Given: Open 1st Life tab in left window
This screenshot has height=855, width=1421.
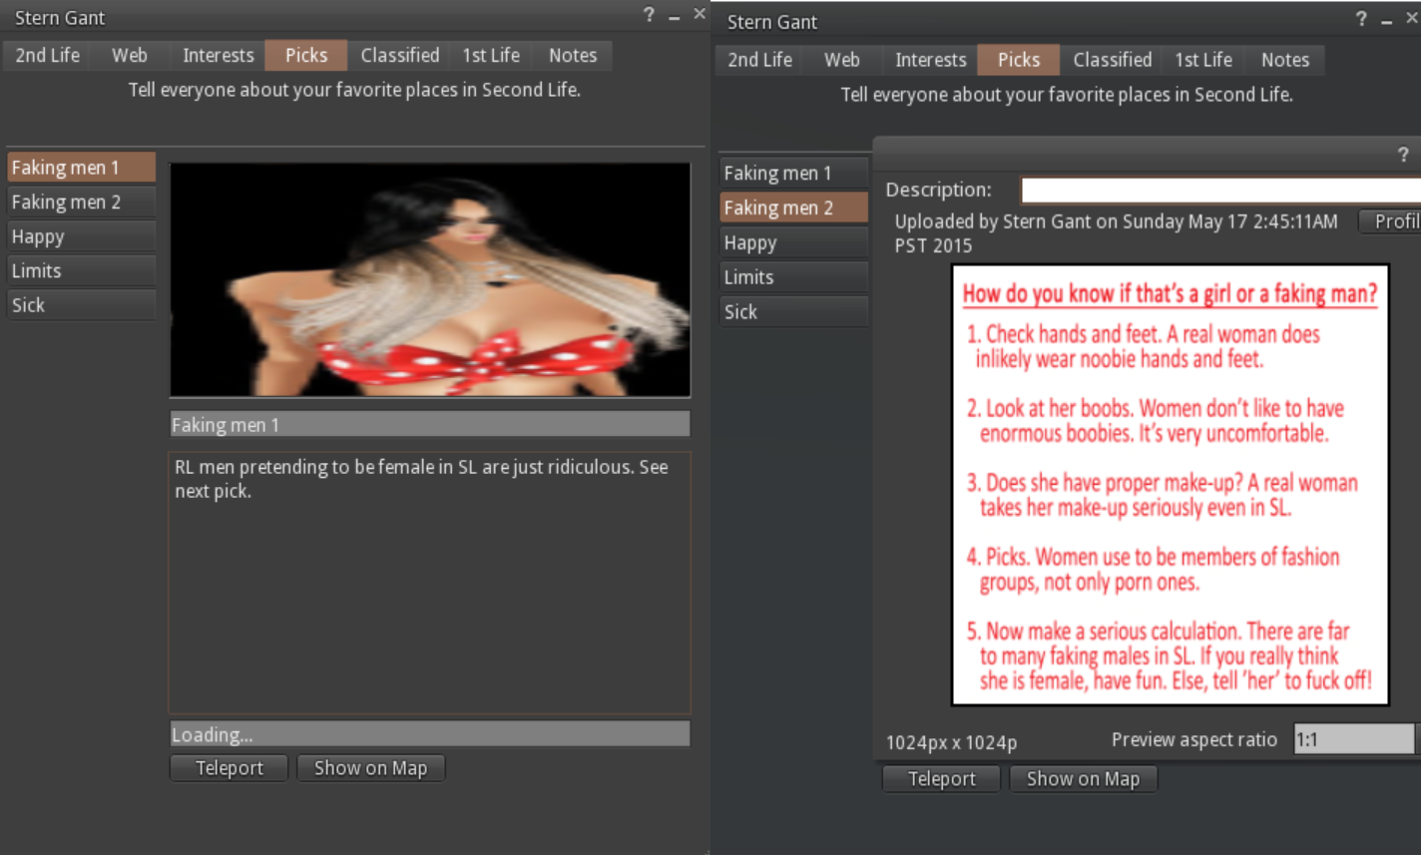Looking at the screenshot, I should [491, 55].
